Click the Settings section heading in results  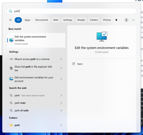click(x=14, y=52)
